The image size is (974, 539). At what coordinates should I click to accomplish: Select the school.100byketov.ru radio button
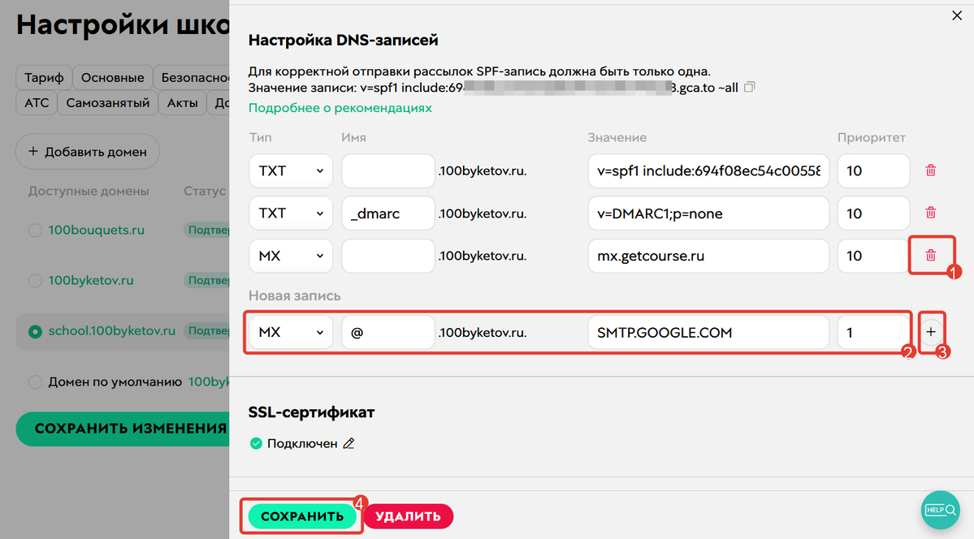point(36,331)
